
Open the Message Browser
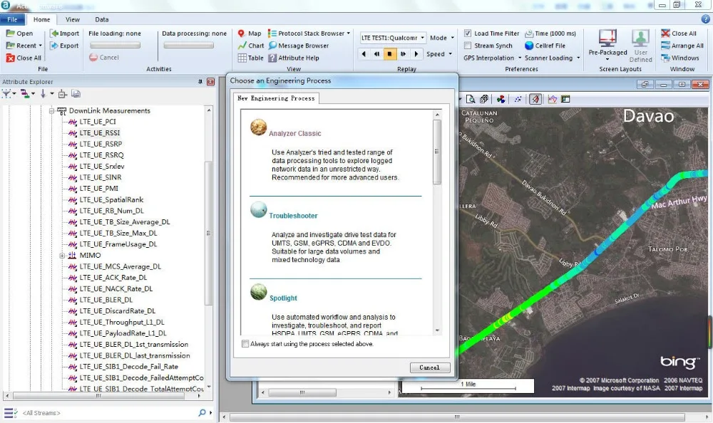(298, 46)
